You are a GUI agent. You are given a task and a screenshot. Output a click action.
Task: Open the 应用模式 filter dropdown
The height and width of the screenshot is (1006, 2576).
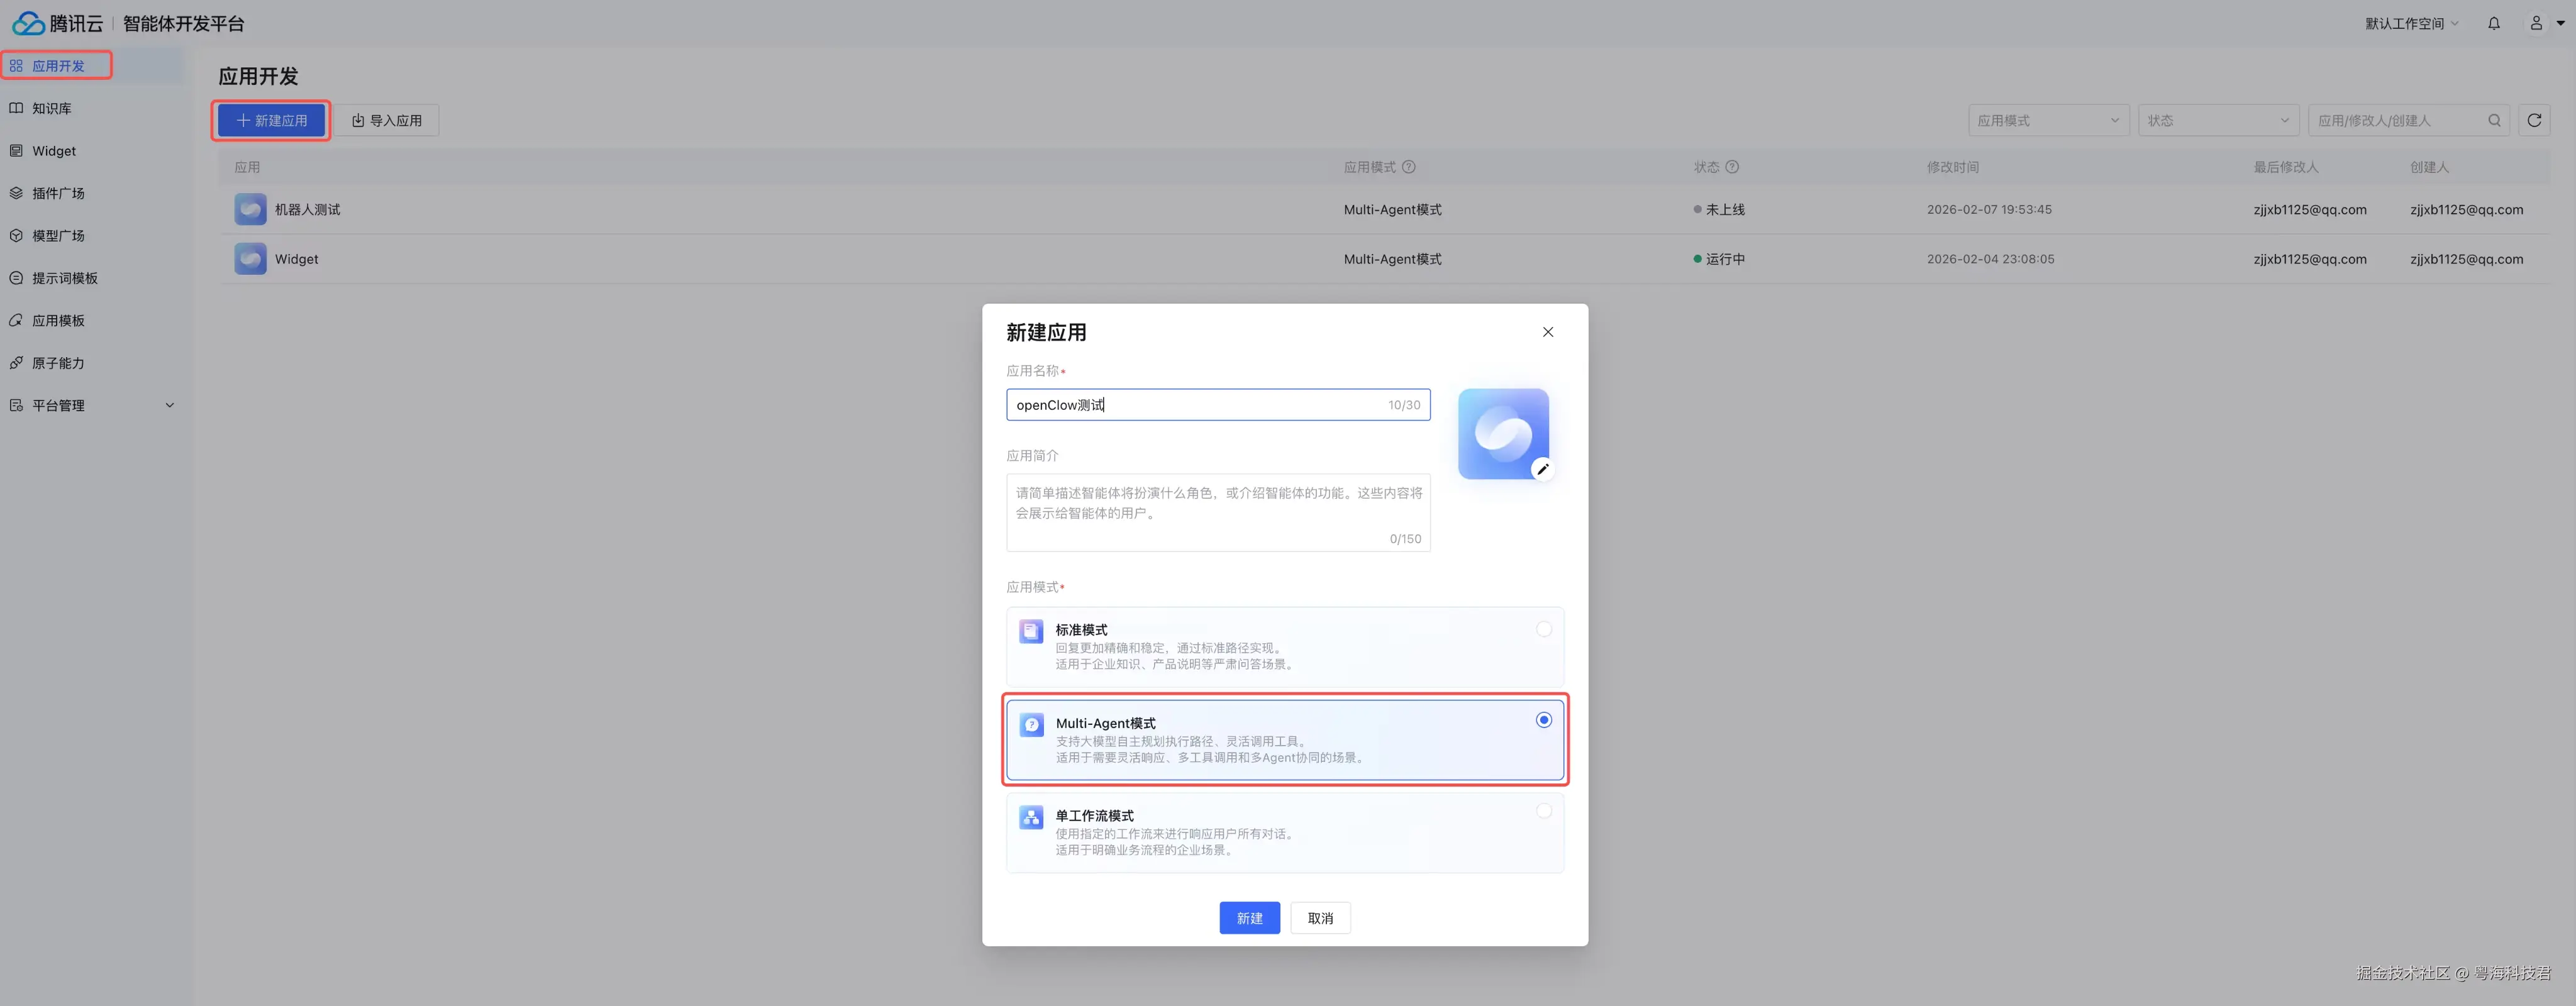(x=2048, y=120)
